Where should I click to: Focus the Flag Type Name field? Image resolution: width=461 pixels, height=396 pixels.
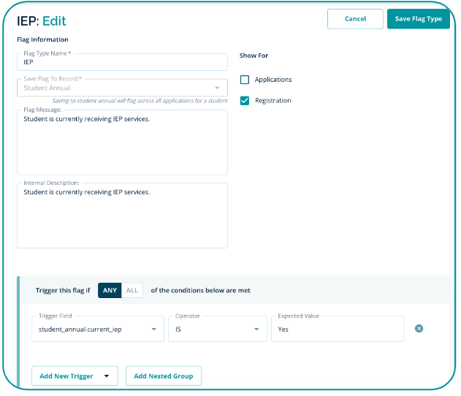(x=122, y=63)
